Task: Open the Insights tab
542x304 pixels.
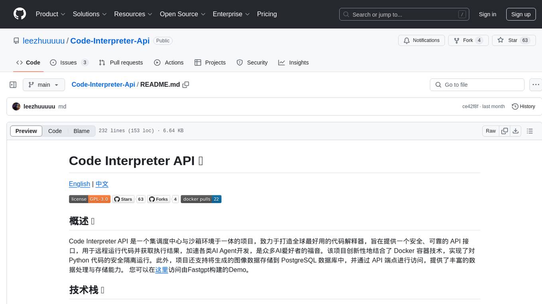Action: (293, 62)
